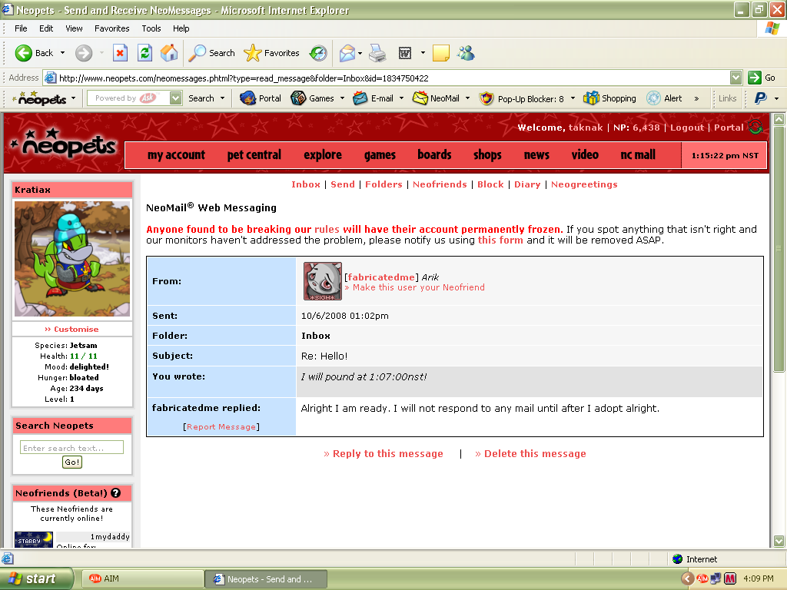Open the toolbar Search button dropdown arrow
Image resolution: width=787 pixels, height=590 pixels.
click(x=222, y=98)
